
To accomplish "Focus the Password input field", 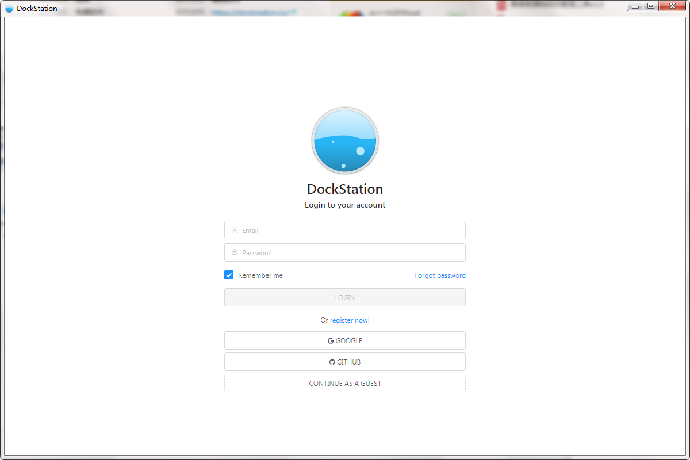I will 351,252.
